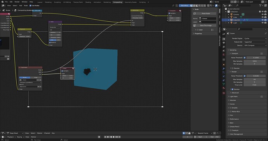Click the Save This Image button
This screenshot has height=141, width=268.
(206, 26)
